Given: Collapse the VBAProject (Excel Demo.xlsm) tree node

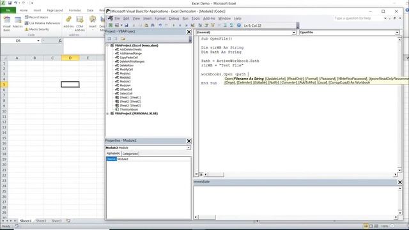Looking at the screenshot, I should (x=107, y=45).
